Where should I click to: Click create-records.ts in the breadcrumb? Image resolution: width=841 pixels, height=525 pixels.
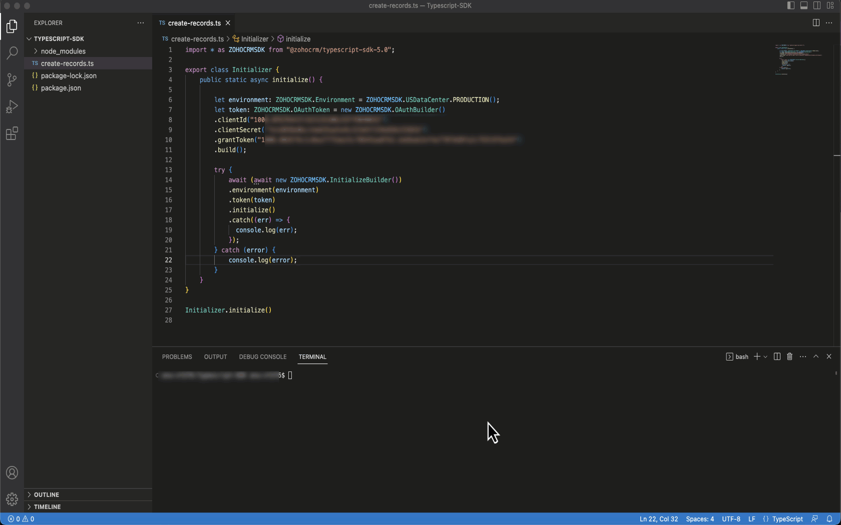197,39
